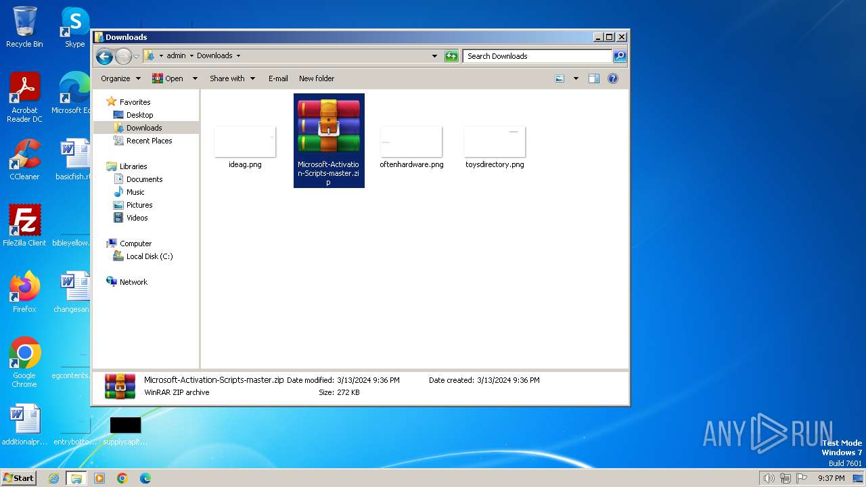Click Date modified value in details pane
866x487 pixels.
click(368, 380)
